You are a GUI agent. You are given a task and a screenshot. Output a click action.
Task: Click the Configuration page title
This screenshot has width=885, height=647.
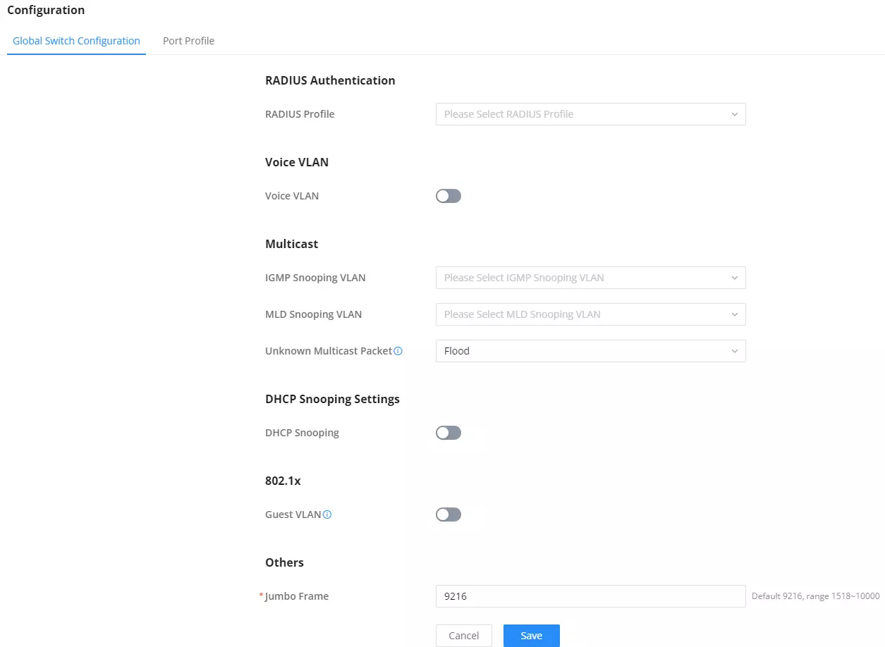coord(46,10)
